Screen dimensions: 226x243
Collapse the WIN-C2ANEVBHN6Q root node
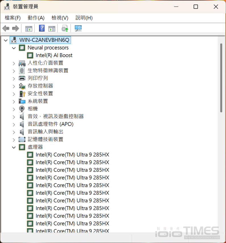[x=6, y=40]
